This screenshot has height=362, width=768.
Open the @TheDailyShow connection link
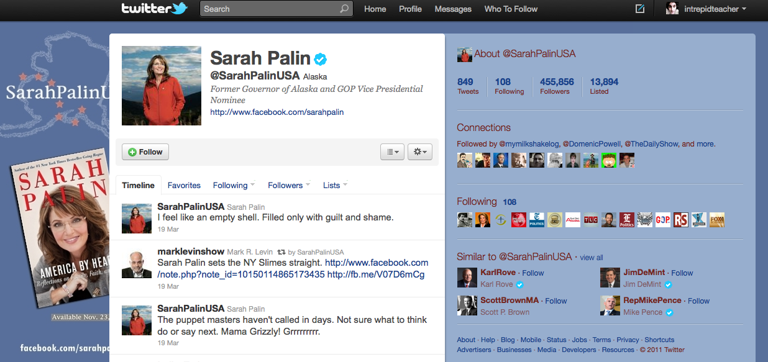coord(651,144)
